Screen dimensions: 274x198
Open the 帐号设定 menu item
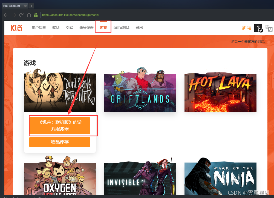[x=86, y=28]
